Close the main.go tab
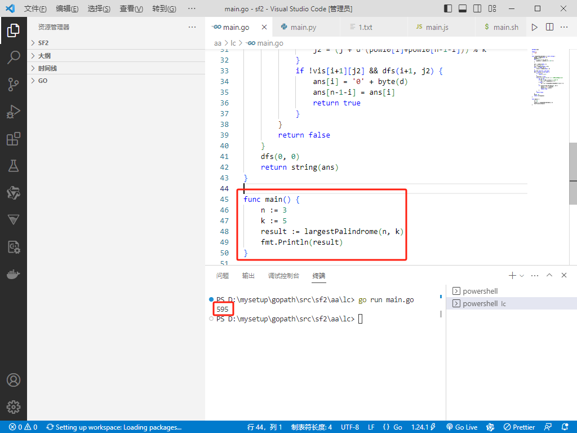Image resolution: width=577 pixels, height=433 pixels. pyautogui.click(x=264, y=27)
